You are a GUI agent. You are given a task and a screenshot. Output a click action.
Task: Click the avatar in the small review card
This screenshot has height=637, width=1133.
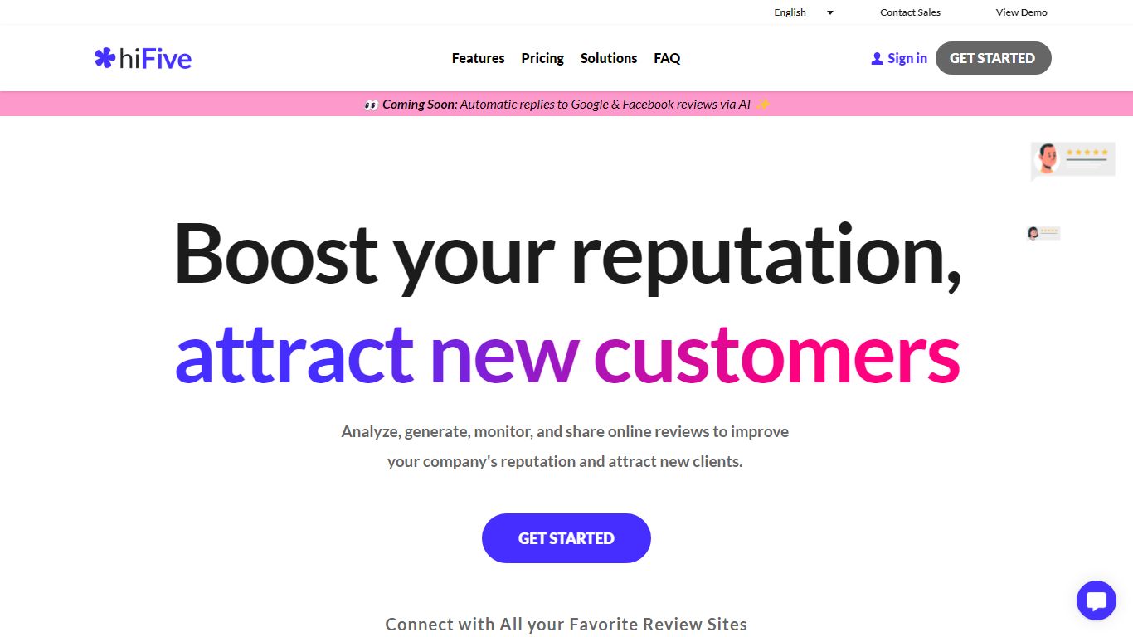coord(1033,232)
